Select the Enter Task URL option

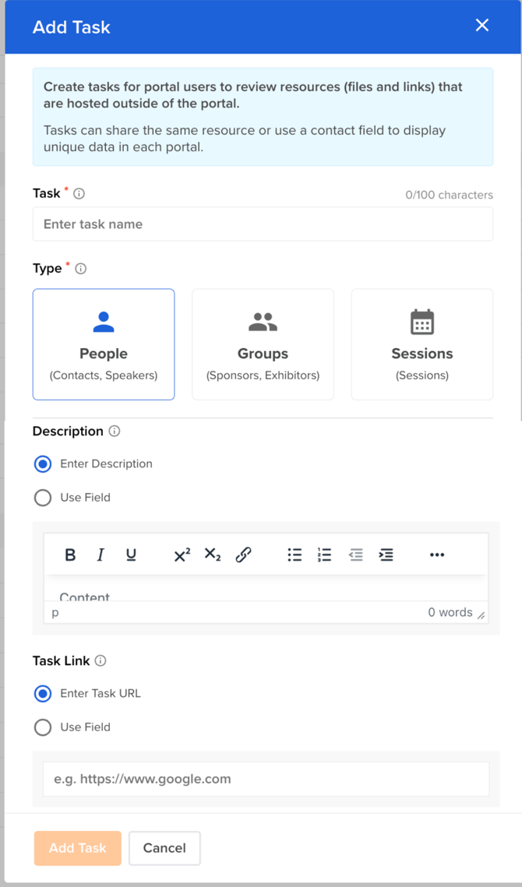tap(43, 694)
